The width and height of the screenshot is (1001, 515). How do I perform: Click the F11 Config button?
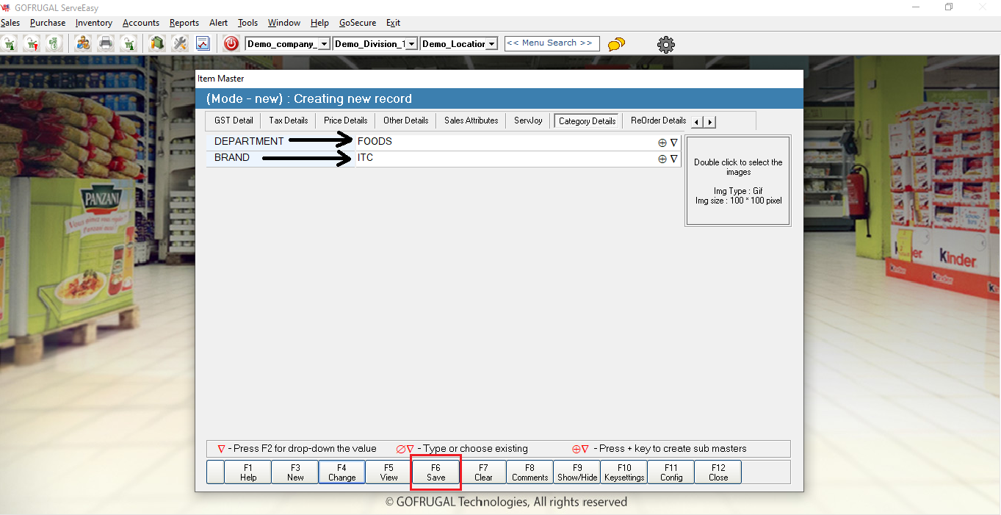[x=671, y=472]
